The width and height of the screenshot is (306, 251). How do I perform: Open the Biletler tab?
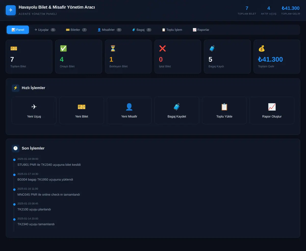(76, 30)
